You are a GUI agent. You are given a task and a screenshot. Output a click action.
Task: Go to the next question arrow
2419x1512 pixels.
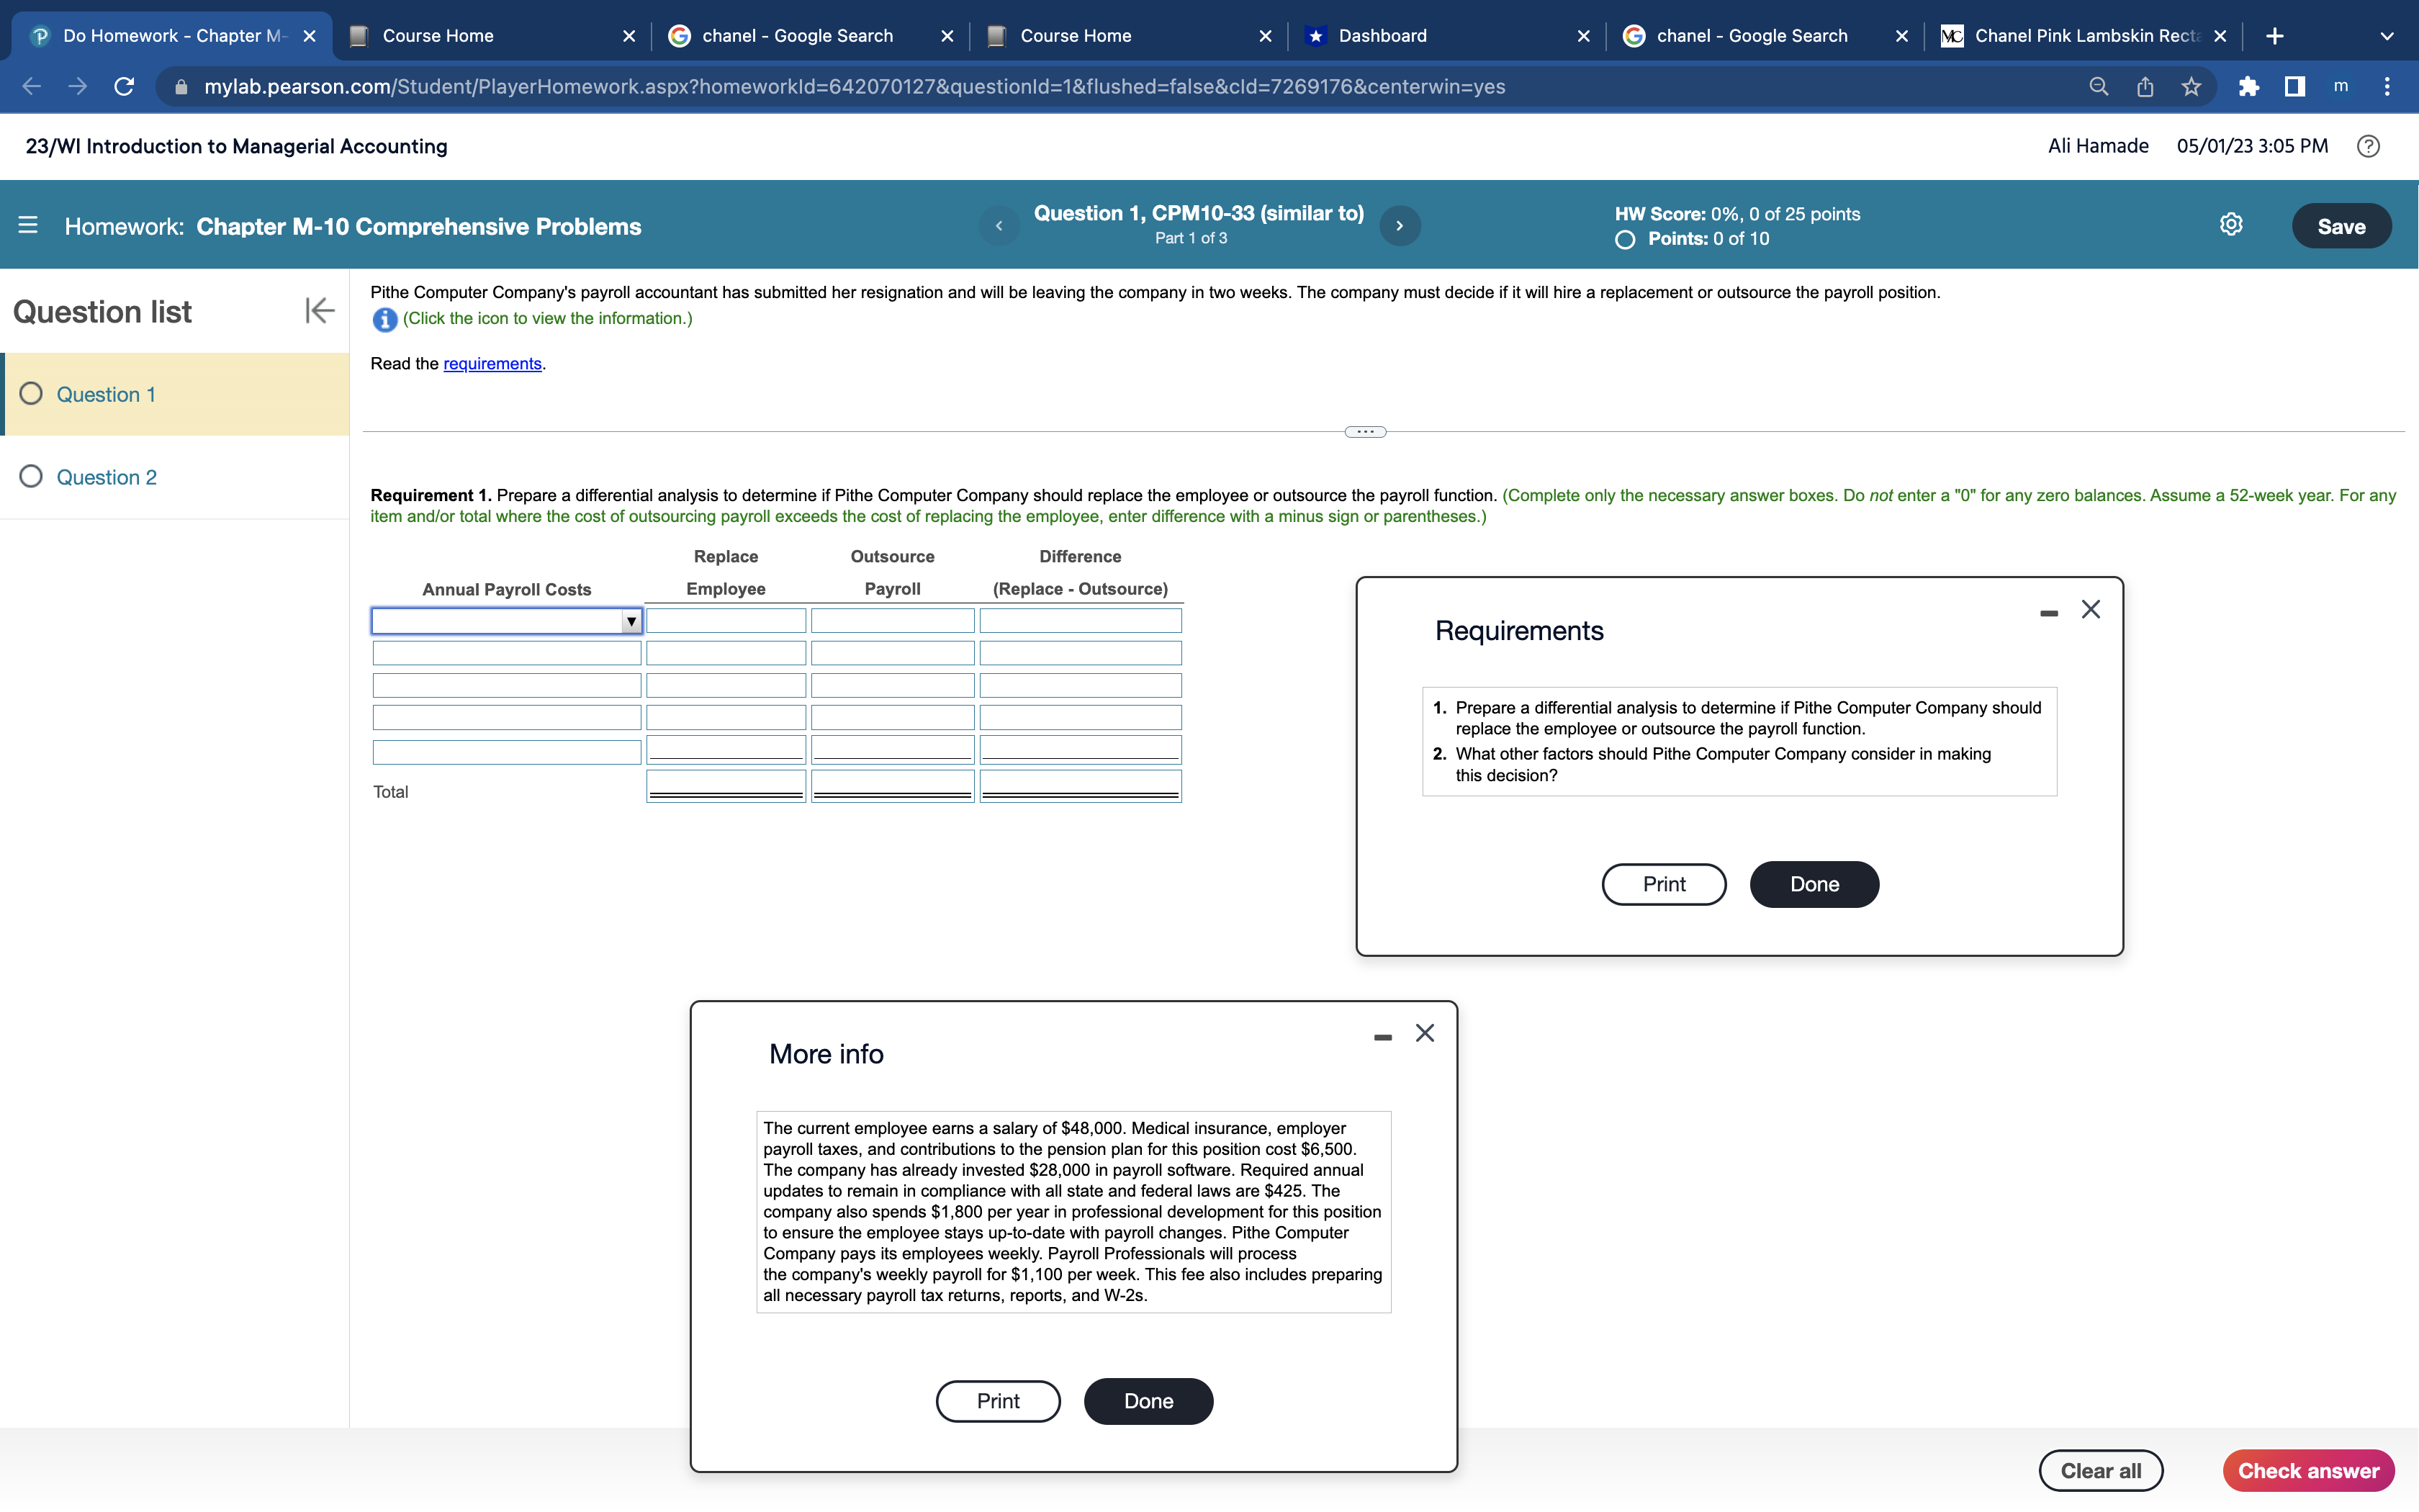pos(1400,226)
